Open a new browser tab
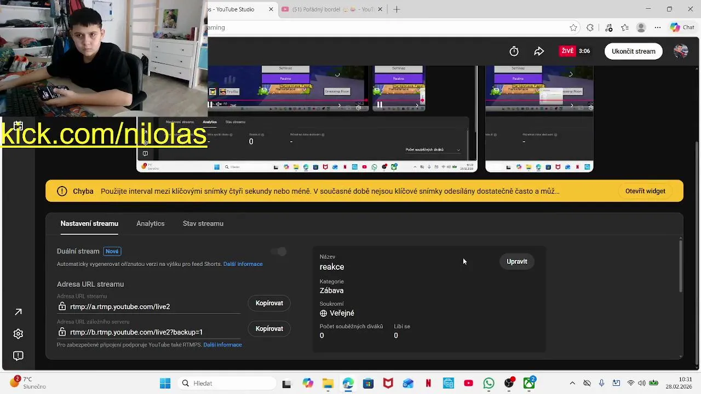701x394 pixels. 397,9
